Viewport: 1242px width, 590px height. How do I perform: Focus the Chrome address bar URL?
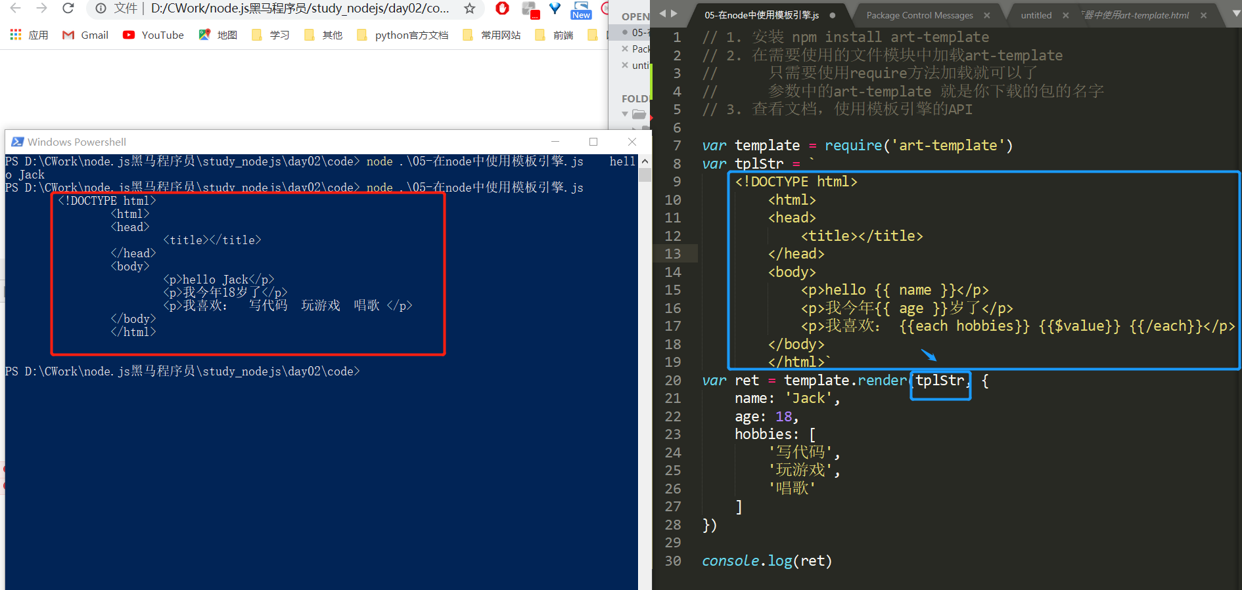point(300,9)
